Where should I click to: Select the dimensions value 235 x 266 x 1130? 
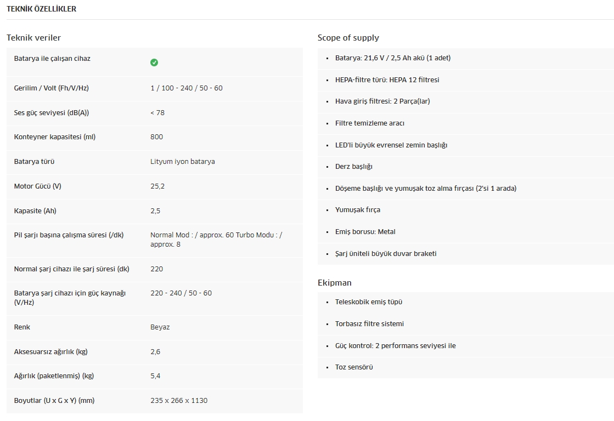pyautogui.click(x=179, y=401)
